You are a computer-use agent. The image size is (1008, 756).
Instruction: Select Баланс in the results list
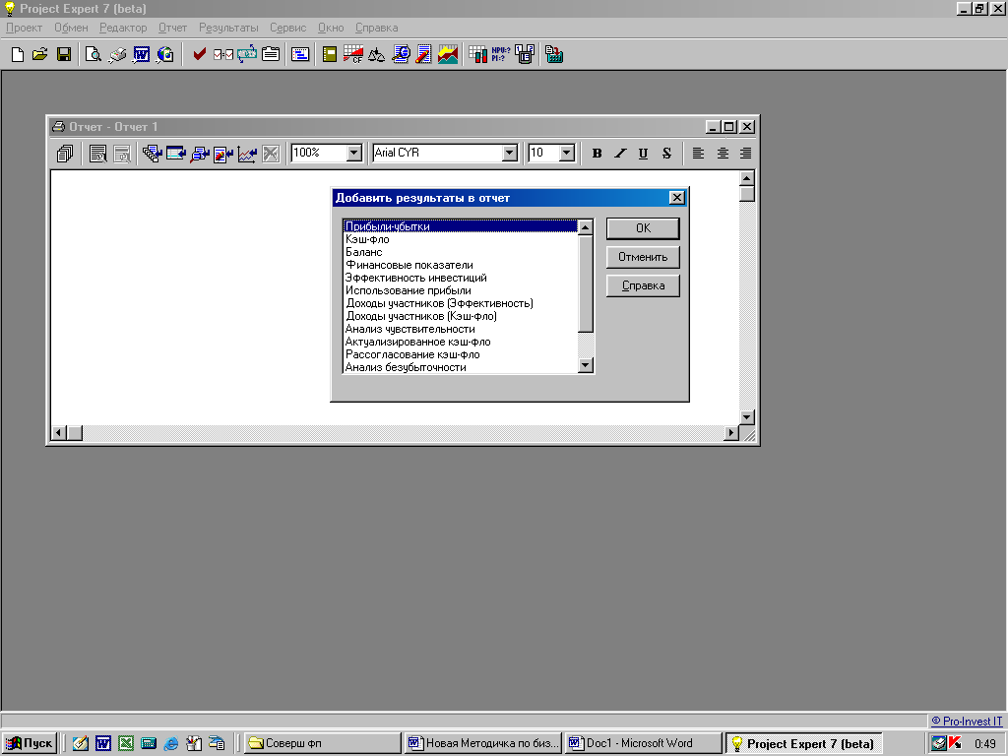(461, 252)
